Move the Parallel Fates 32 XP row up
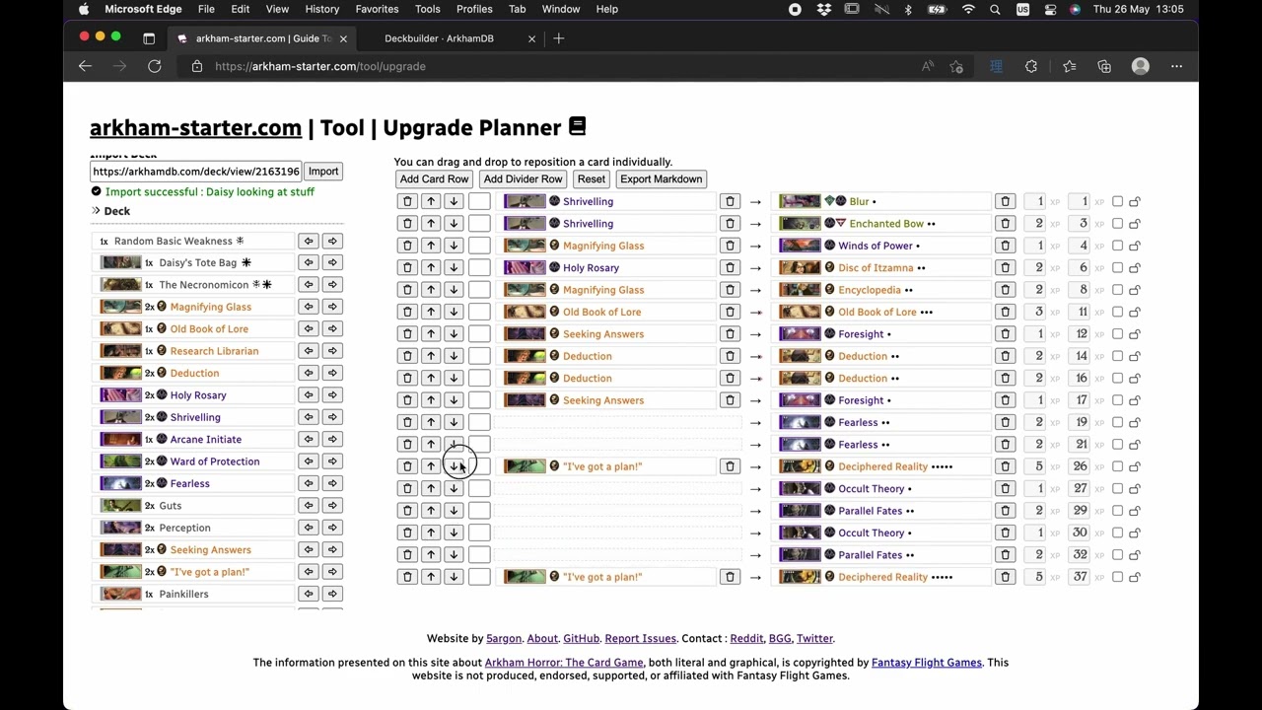This screenshot has width=1262, height=710. pyautogui.click(x=431, y=554)
